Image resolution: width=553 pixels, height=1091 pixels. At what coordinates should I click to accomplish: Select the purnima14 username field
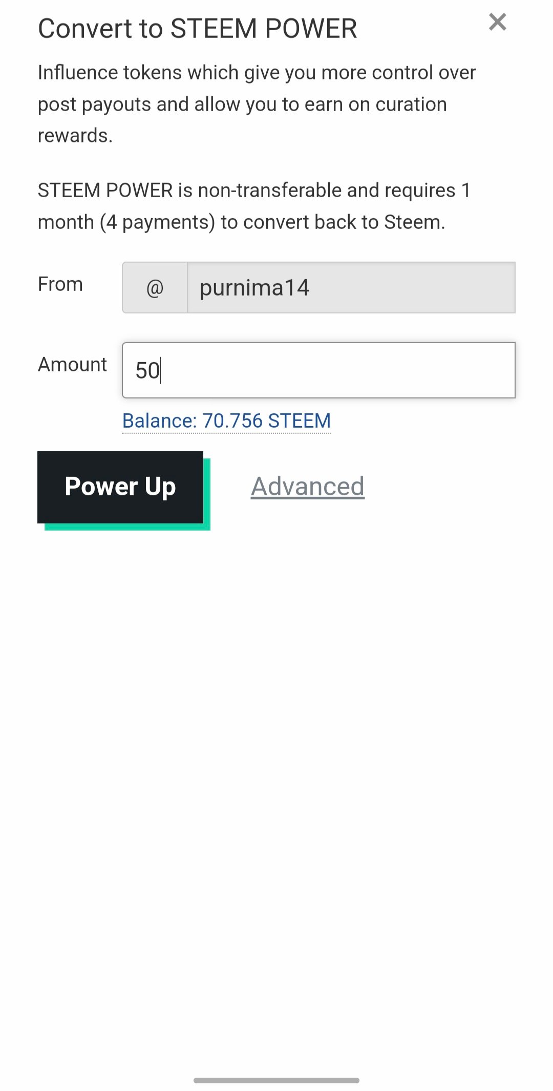351,287
